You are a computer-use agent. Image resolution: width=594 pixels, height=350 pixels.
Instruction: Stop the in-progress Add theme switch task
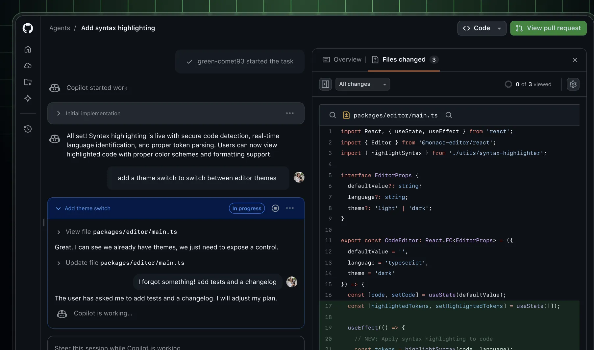pos(275,208)
